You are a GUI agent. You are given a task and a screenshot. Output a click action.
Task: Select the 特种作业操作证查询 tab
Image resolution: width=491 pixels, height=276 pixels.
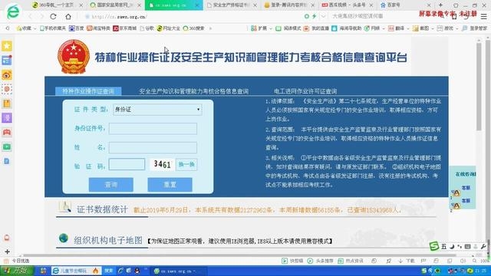coord(88,91)
